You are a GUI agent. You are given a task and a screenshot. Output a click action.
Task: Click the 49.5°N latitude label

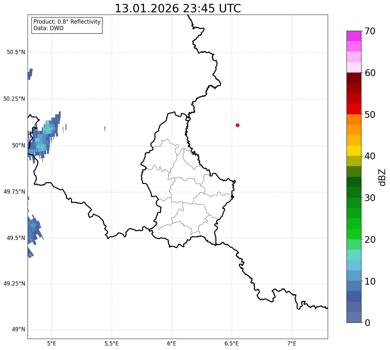coord(16,238)
